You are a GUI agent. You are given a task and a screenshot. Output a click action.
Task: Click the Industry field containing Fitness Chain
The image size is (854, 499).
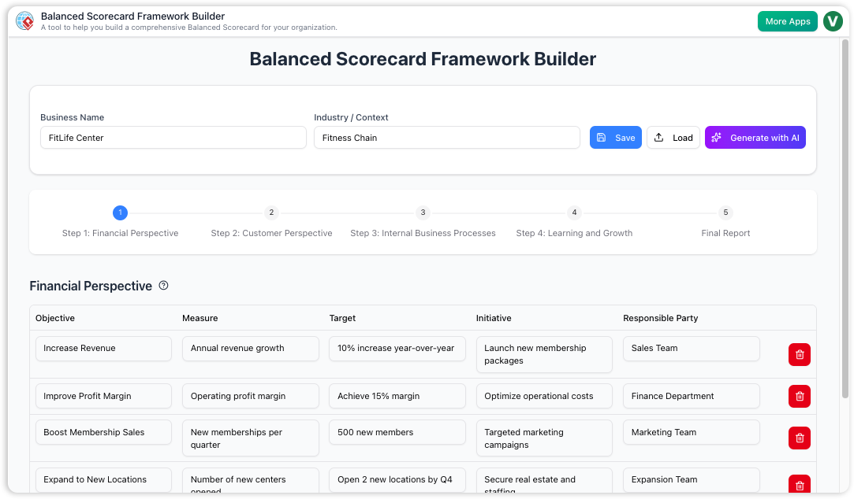(446, 137)
